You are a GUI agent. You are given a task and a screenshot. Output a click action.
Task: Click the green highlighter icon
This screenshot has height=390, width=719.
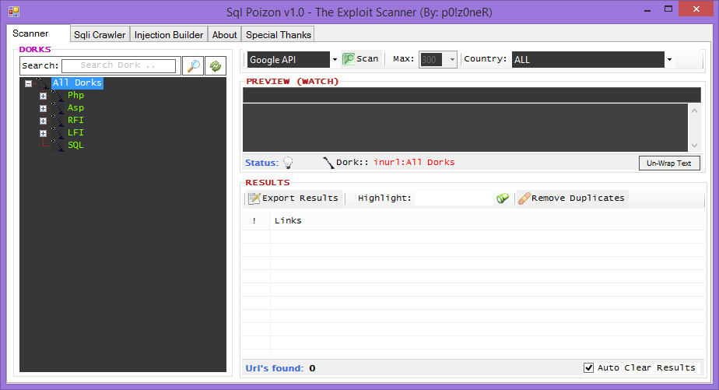[503, 199]
